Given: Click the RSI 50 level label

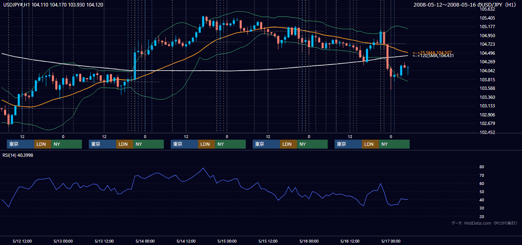Looking at the screenshot, I should (482, 192).
